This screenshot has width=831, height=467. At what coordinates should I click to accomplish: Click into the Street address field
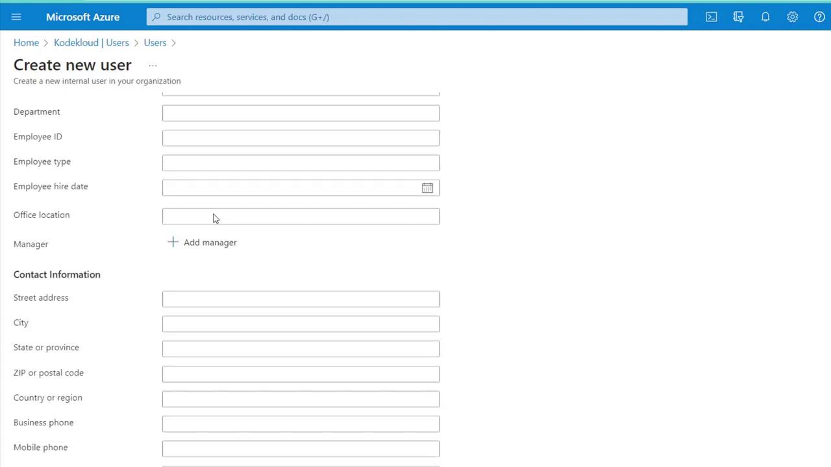[x=301, y=299]
